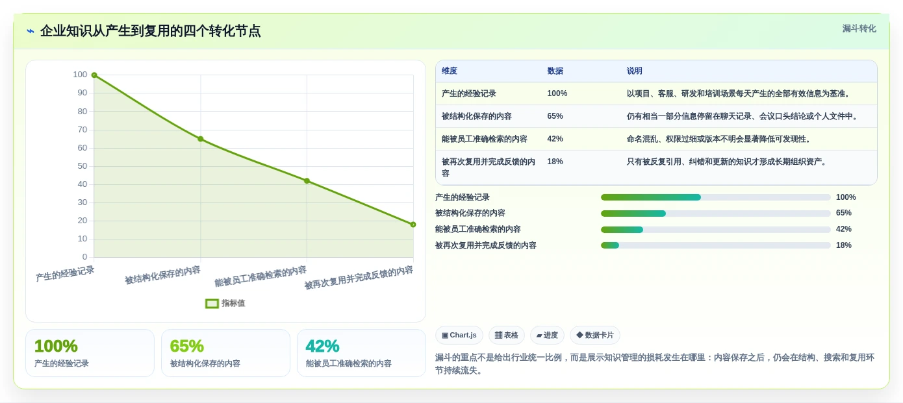Select the 数据卡片 tag
Screen dimensions: 903x403
595,335
